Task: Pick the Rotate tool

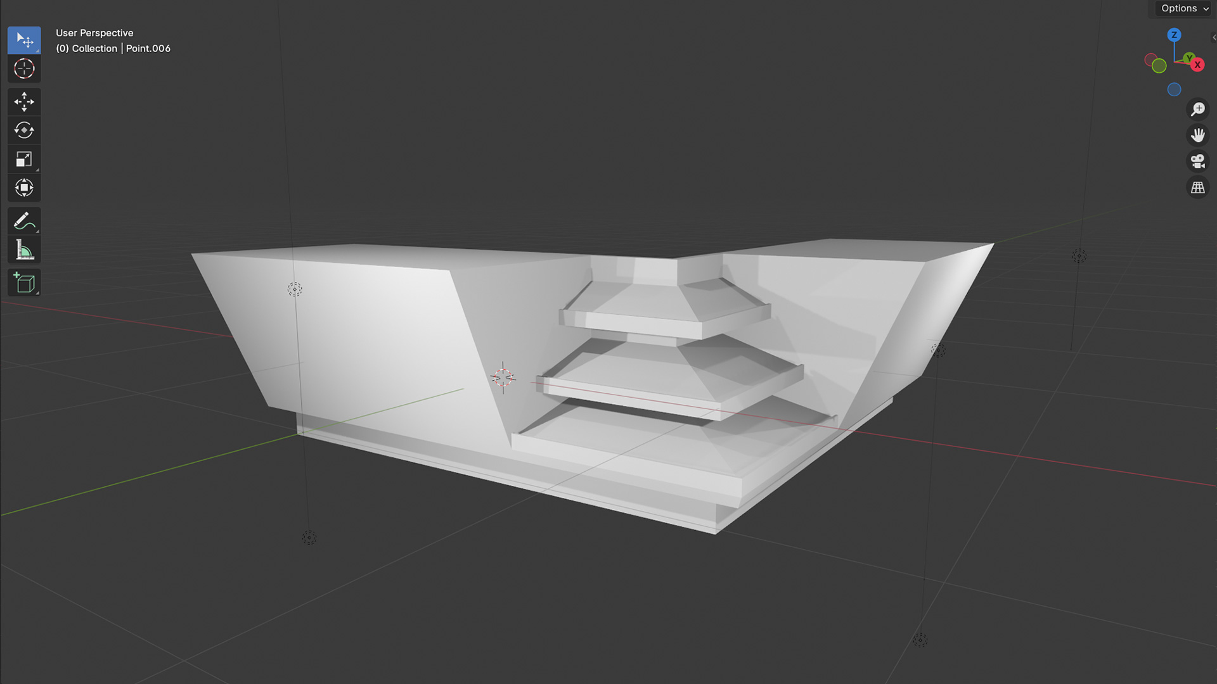Action: tap(24, 130)
